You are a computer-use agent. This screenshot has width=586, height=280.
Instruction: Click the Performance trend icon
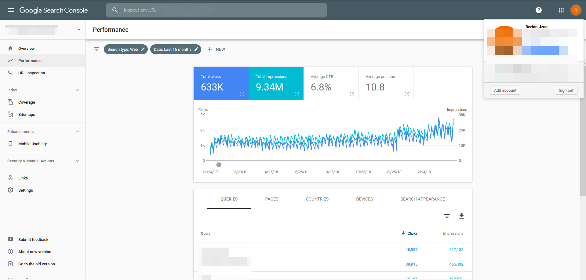(x=10, y=61)
